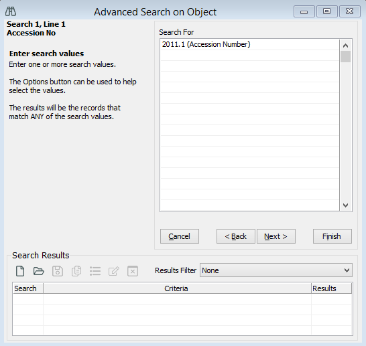Screen dimensions: 366x346
Task: Click the Edit search pencil icon
Action: click(x=114, y=271)
